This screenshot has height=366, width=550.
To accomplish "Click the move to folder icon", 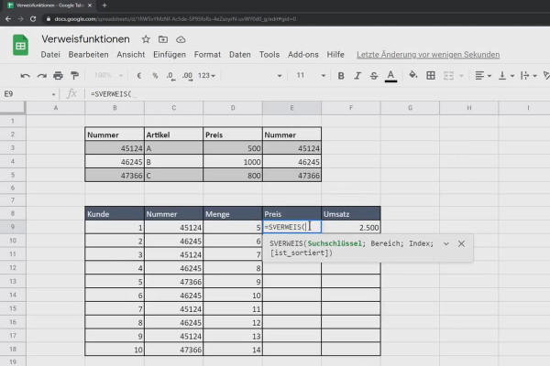I will click(163, 39).
